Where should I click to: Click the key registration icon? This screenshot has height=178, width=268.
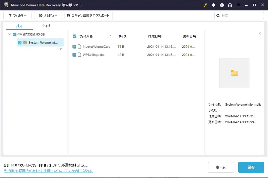tap(205, 5)
